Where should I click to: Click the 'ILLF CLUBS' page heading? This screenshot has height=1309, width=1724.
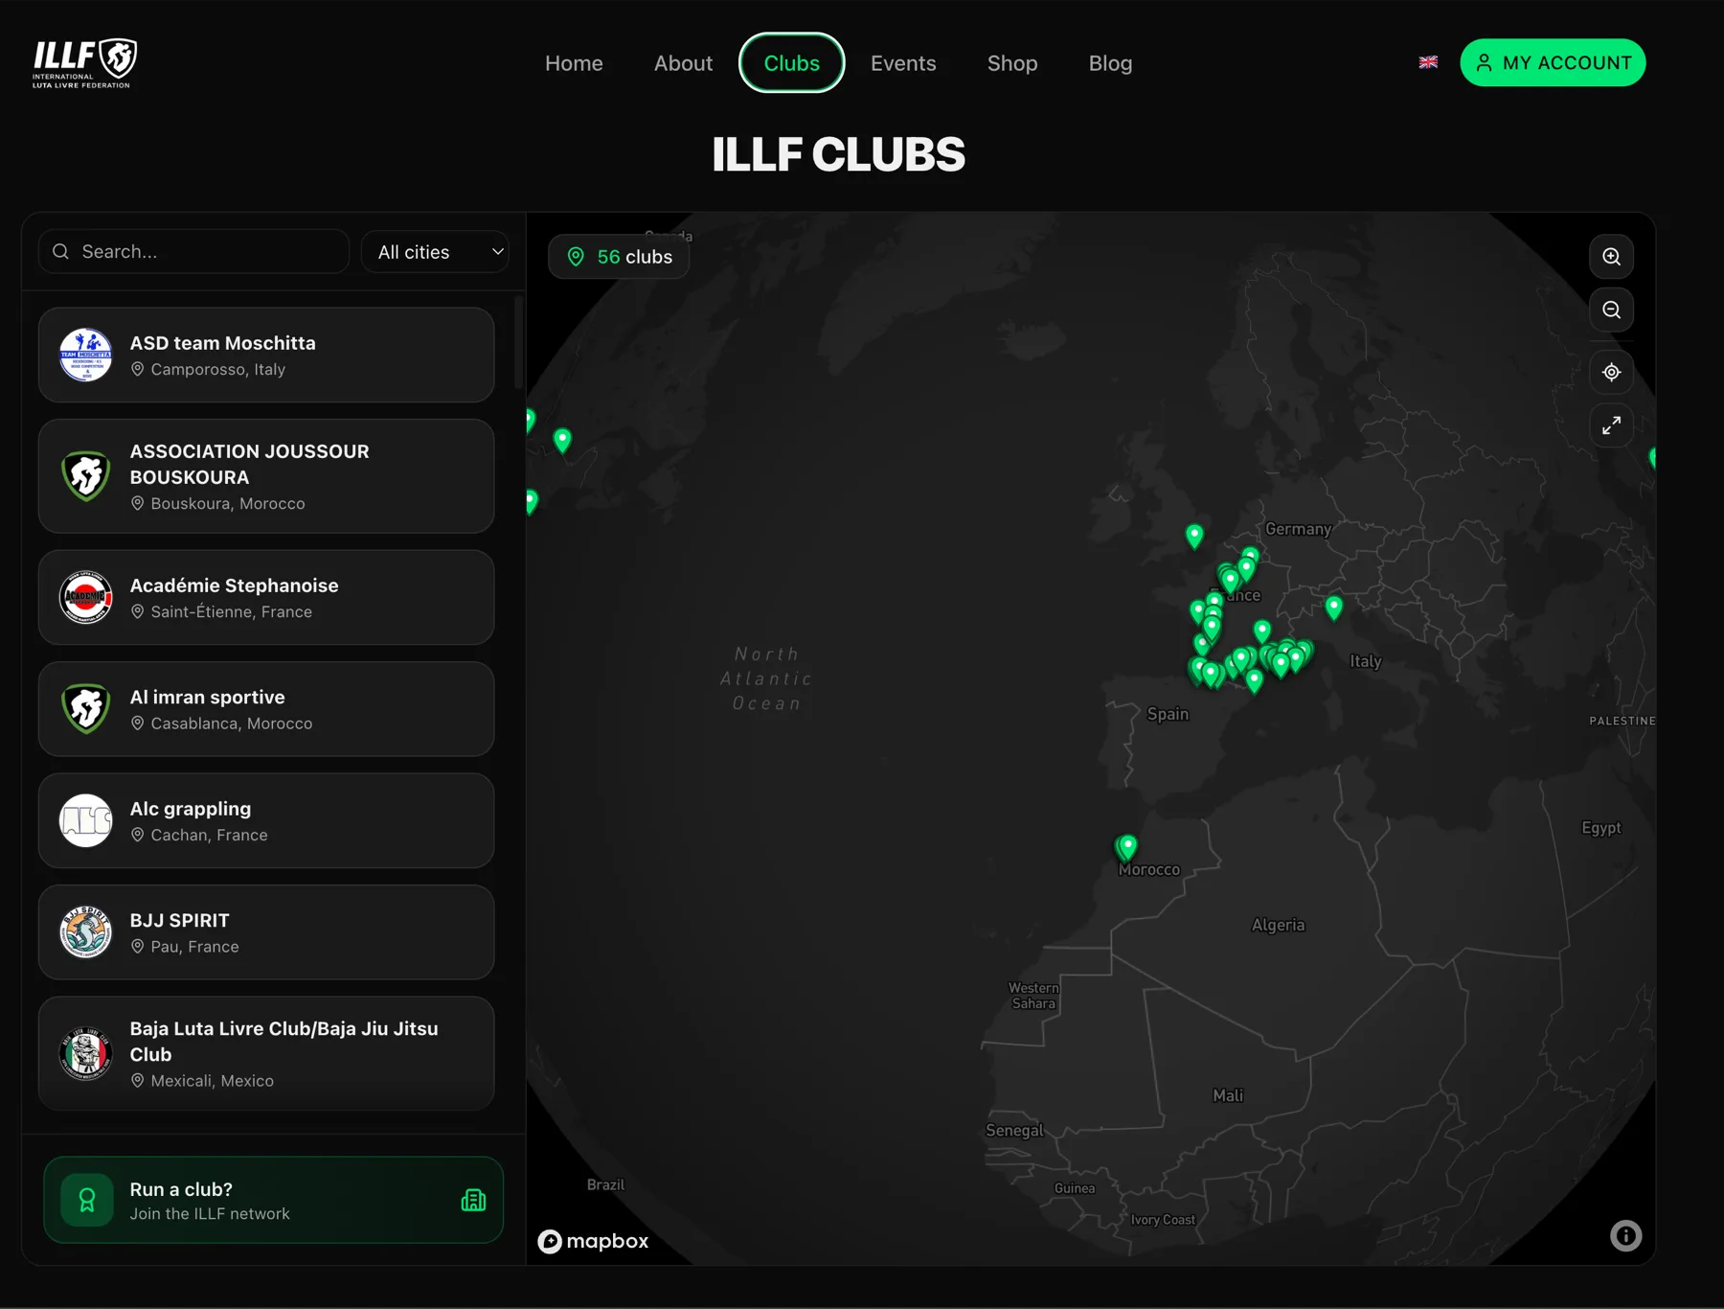tap(838, 154)
